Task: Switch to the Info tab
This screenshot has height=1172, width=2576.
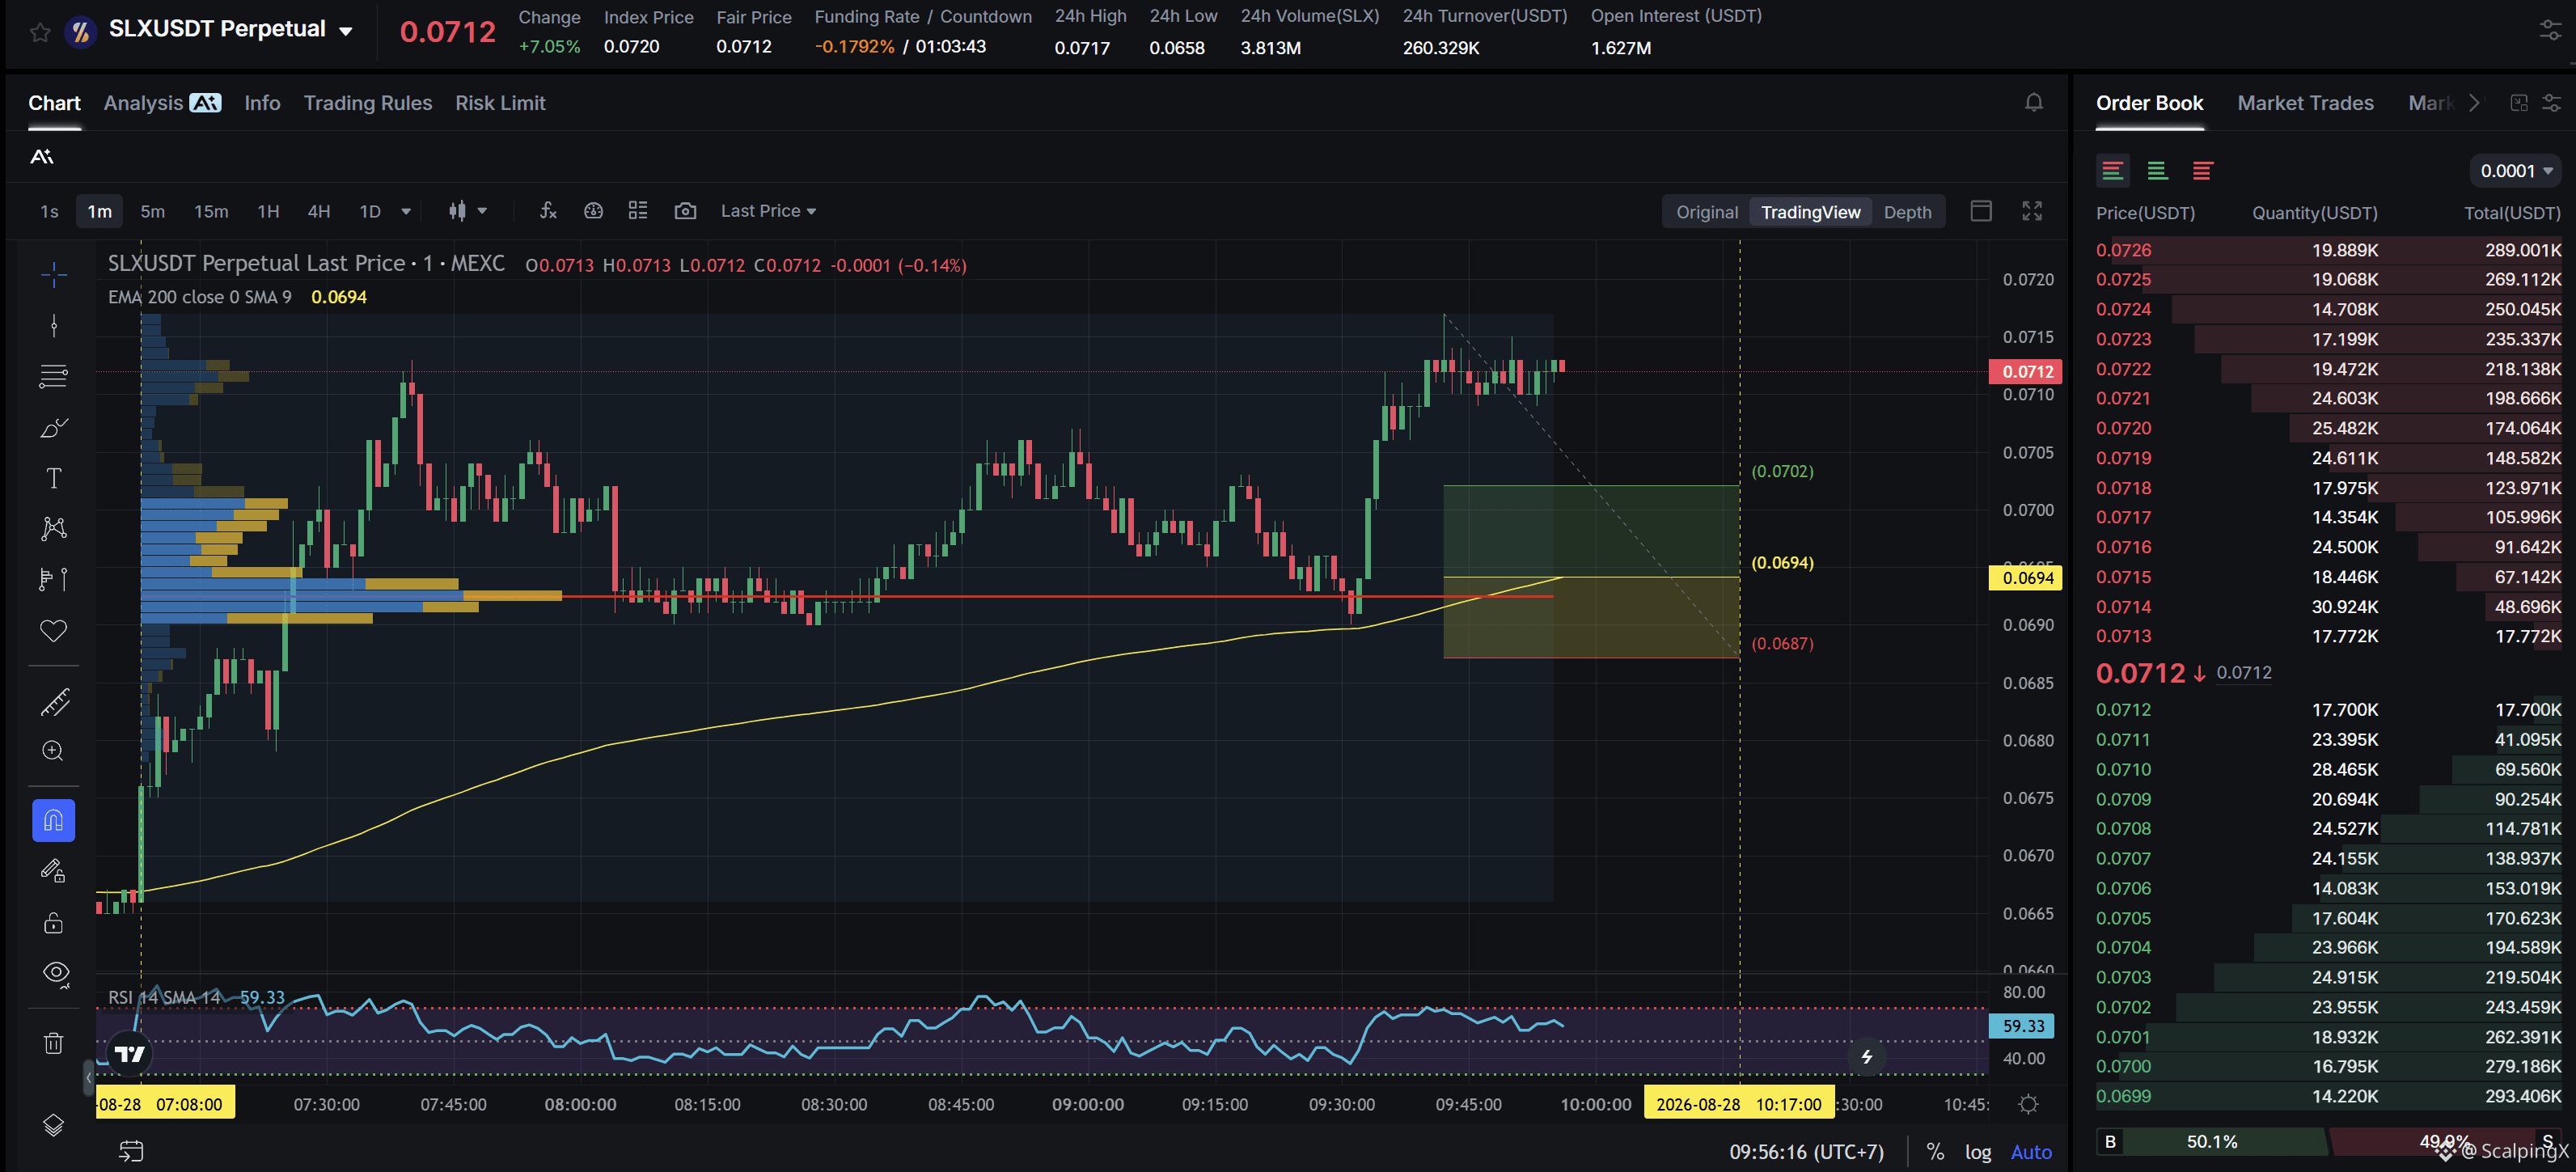Action: (262, 103)
